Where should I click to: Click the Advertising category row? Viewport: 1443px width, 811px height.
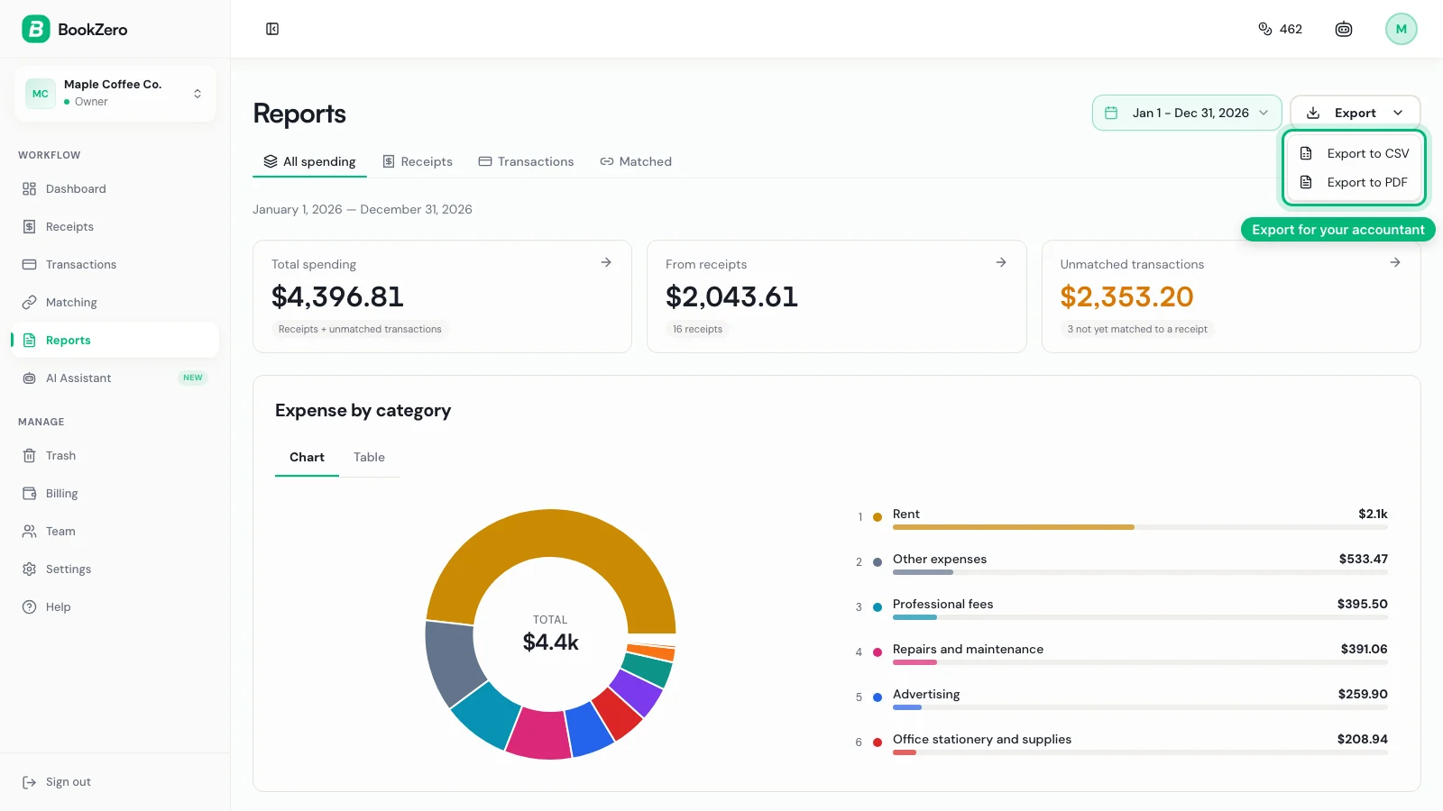pos(1122,698)
